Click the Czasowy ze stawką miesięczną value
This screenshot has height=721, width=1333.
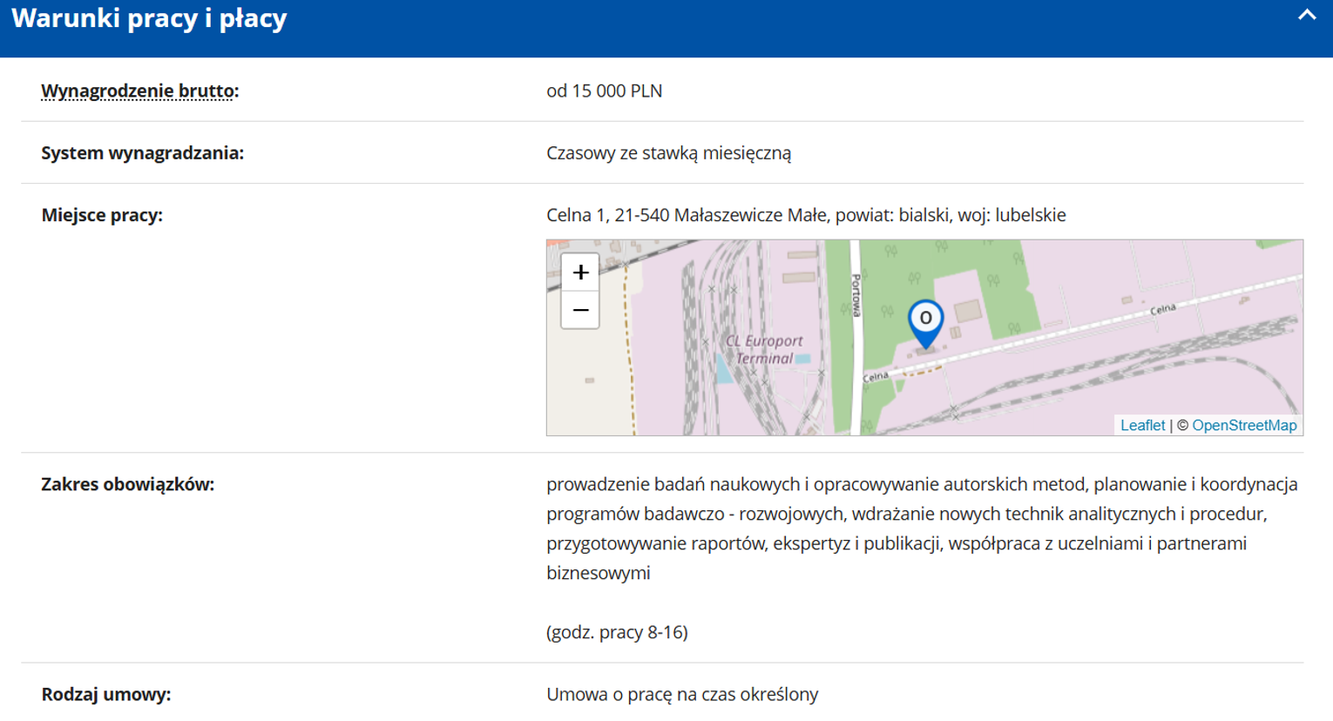tap(668, 153)
